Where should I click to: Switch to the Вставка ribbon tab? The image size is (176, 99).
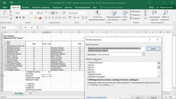click(26, 7)
